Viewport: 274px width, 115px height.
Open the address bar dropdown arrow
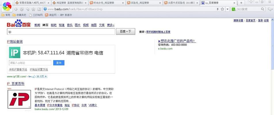[227, 9]
